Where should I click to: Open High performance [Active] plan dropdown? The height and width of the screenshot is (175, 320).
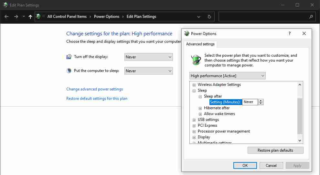227,76
